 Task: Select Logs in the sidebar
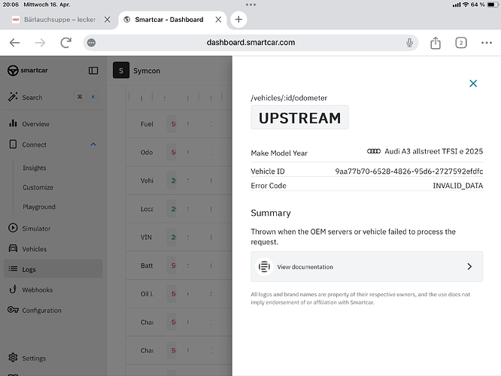tap(53, 269)
